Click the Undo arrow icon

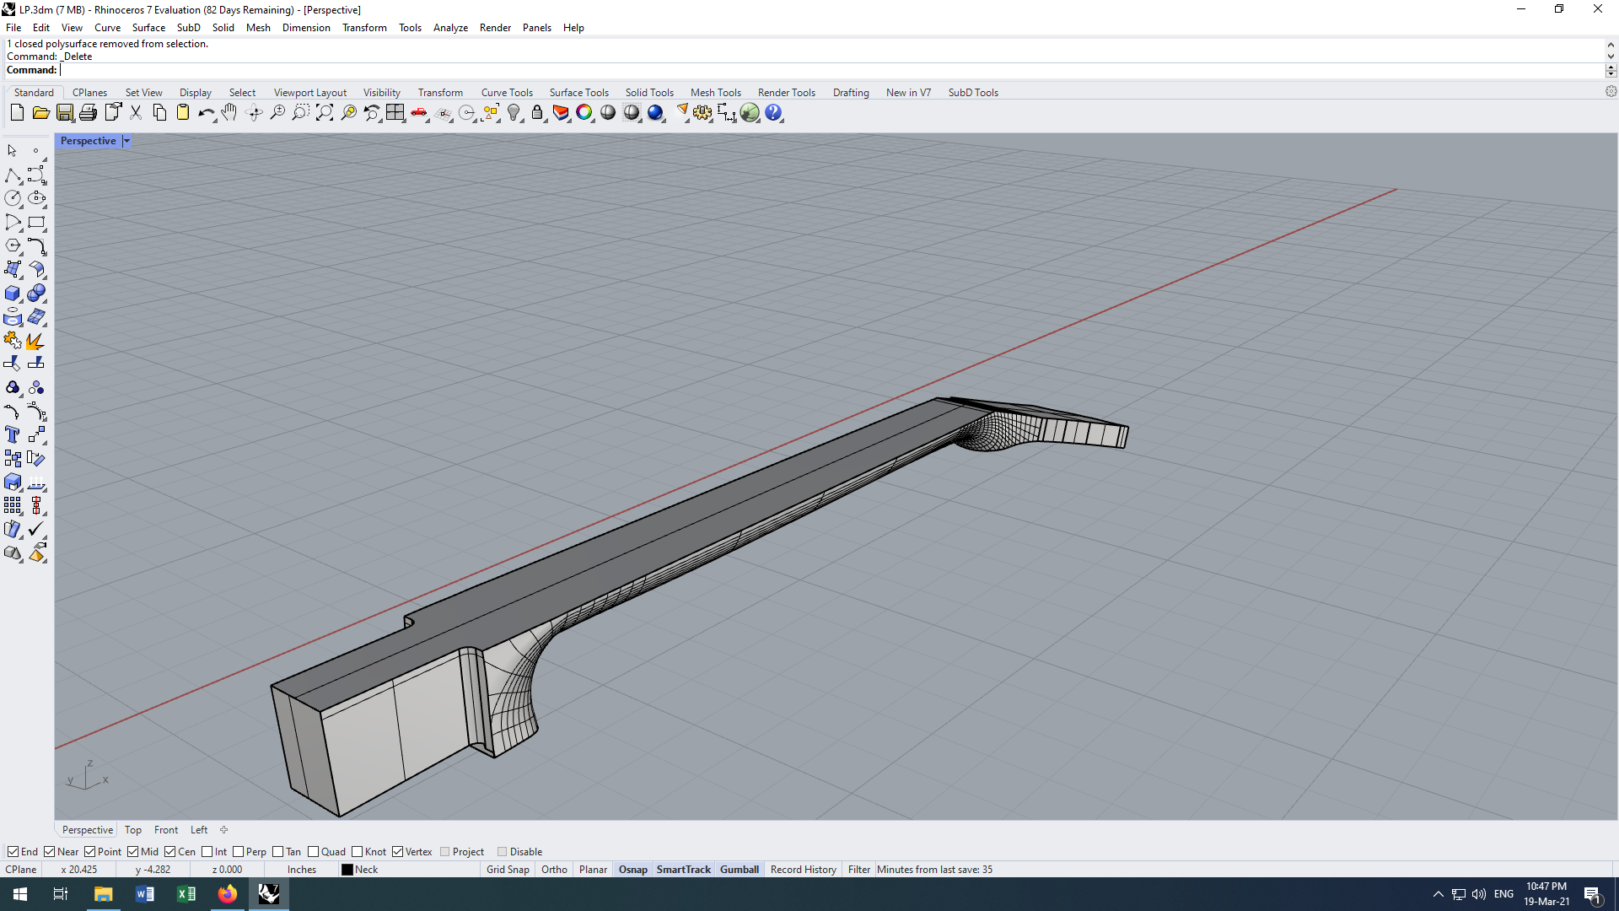[x=205, y=113]
